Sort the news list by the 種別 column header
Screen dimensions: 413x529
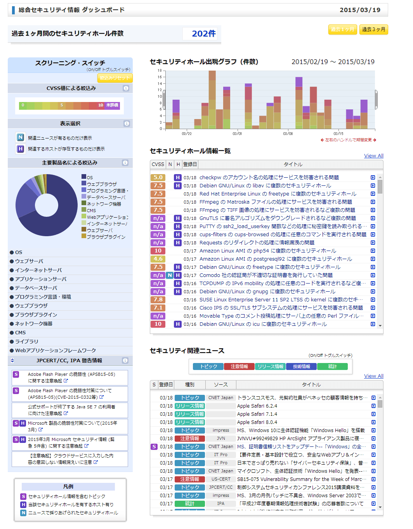(x=190, y=385)
